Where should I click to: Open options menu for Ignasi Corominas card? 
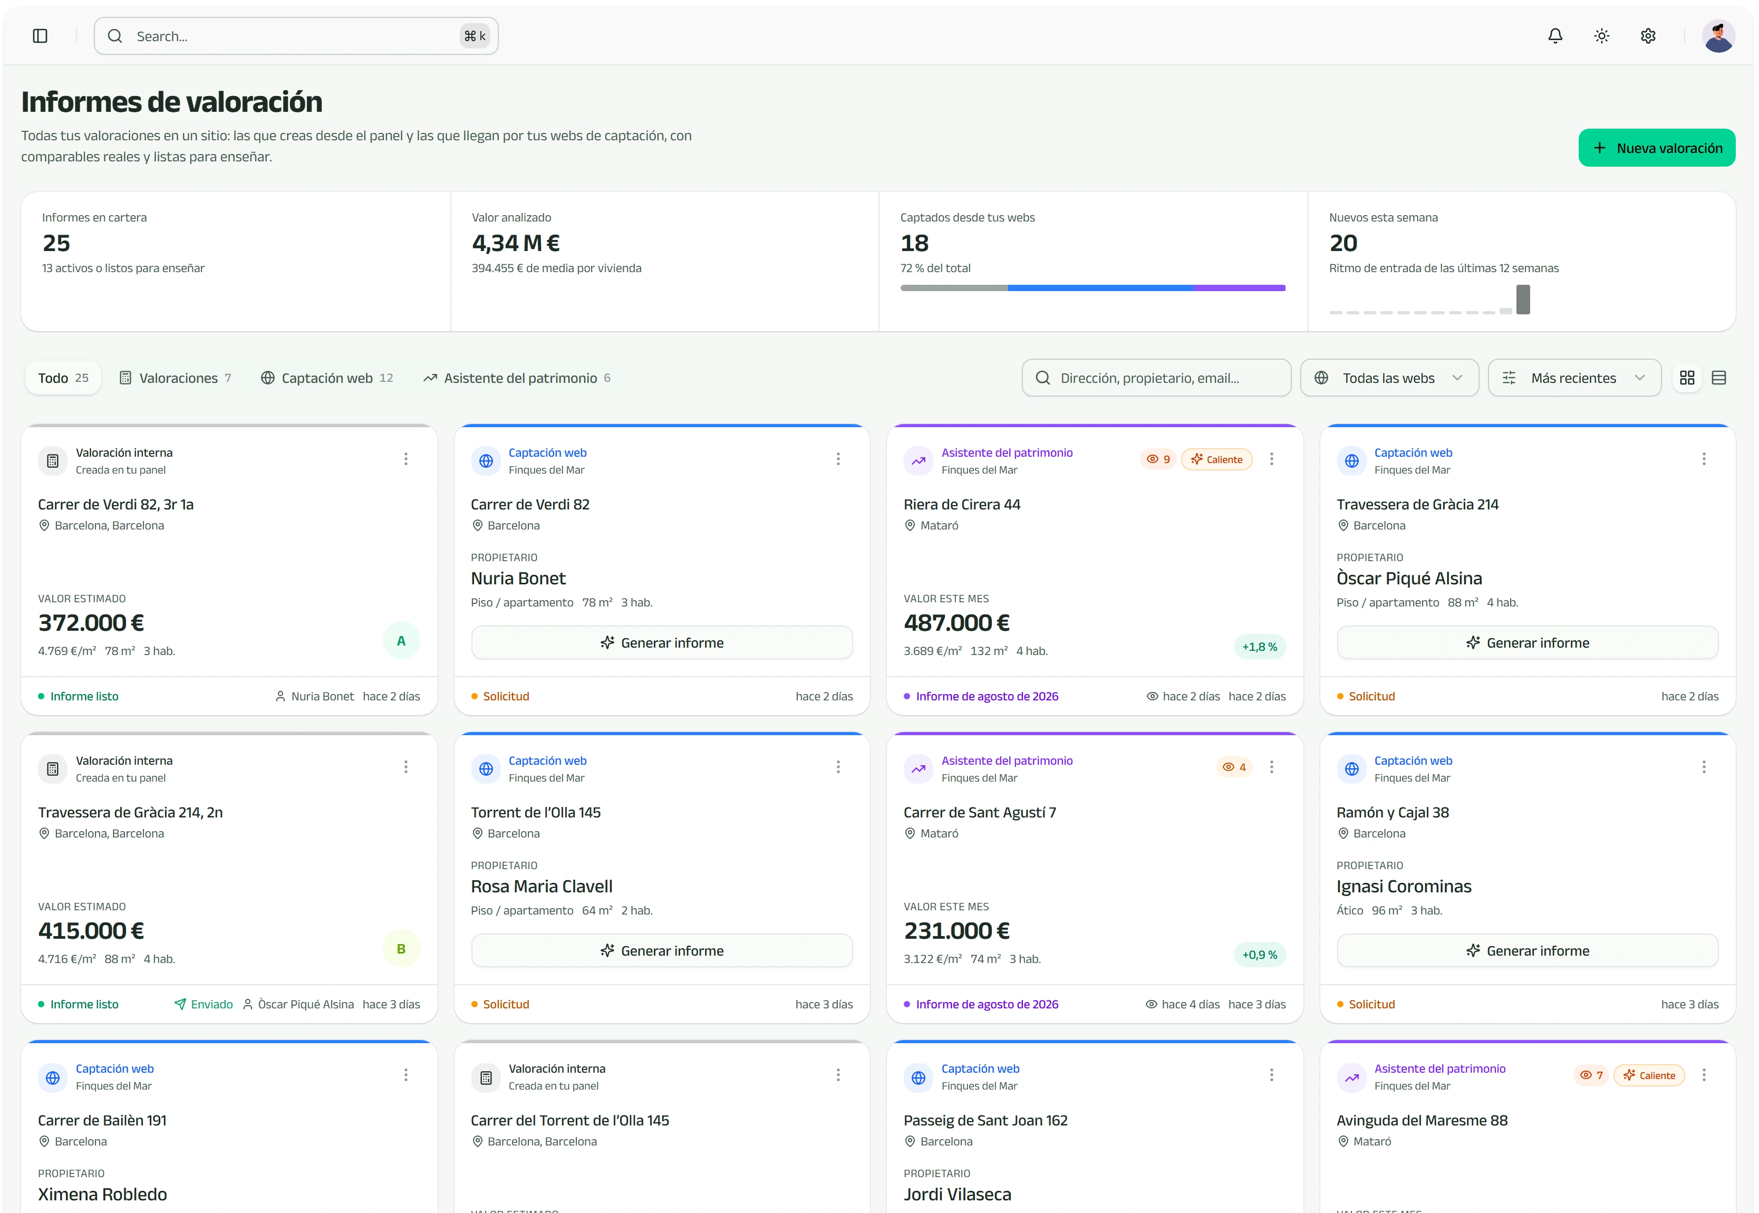[1704, 767]
